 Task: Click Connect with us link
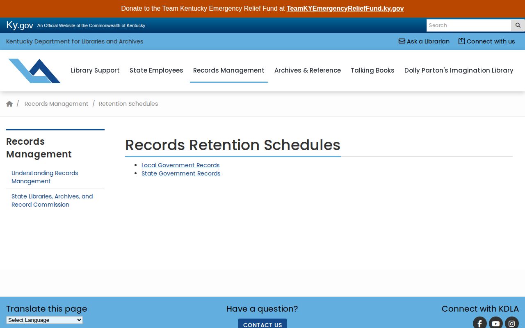[x=486, y=41]
